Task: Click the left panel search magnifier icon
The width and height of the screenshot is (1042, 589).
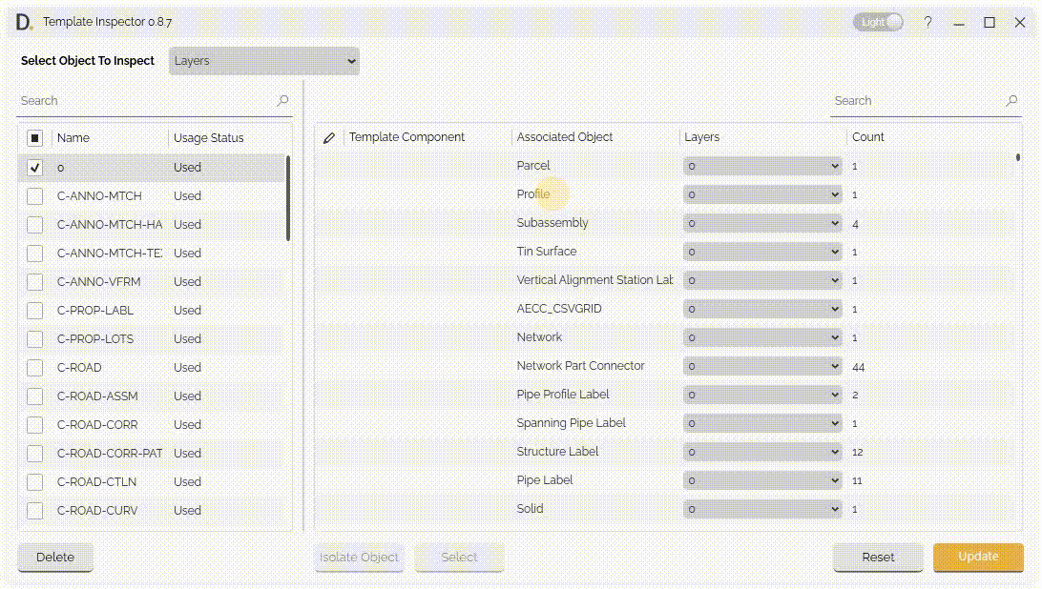Action: tap(282, 100)
